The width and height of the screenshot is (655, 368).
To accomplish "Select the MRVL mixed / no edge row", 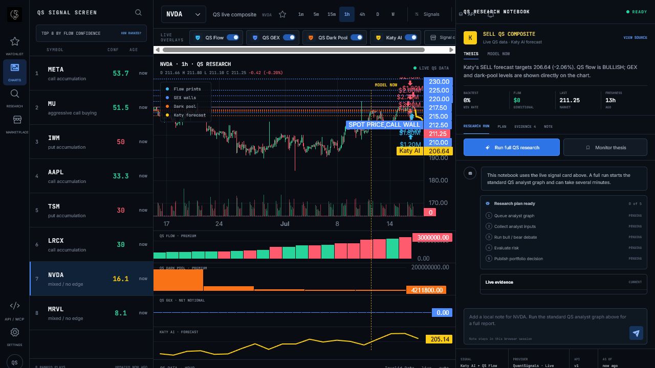I will tap(91, 313).
